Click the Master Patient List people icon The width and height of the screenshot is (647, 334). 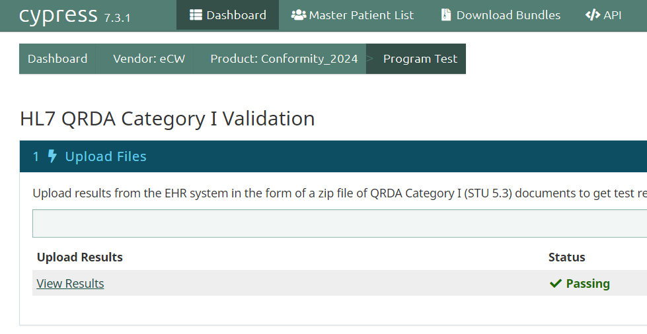pos(298,15)
